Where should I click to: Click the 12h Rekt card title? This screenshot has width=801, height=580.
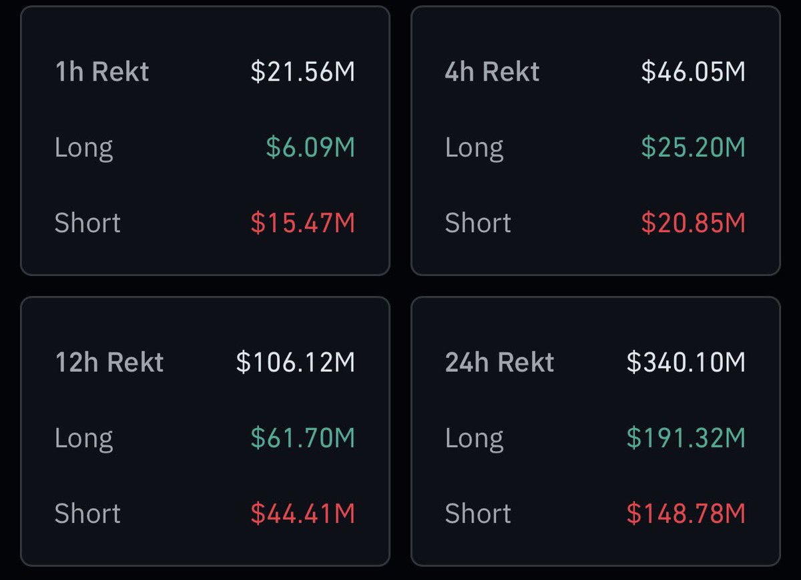click(x=109, y=362)
